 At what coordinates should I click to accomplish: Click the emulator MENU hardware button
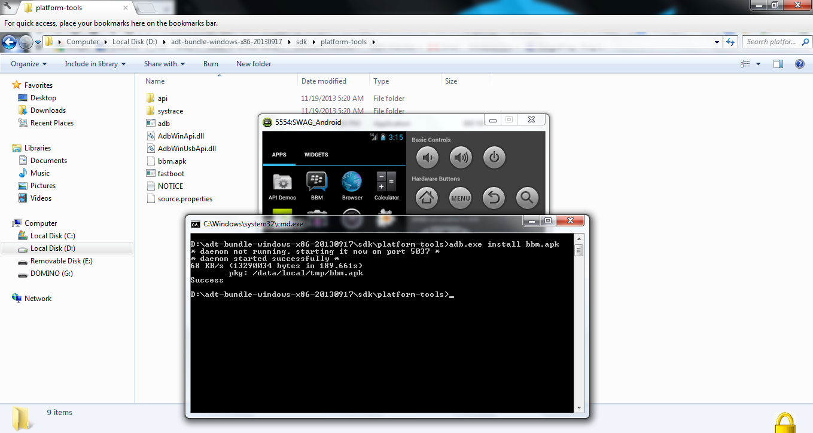(460, 198)
